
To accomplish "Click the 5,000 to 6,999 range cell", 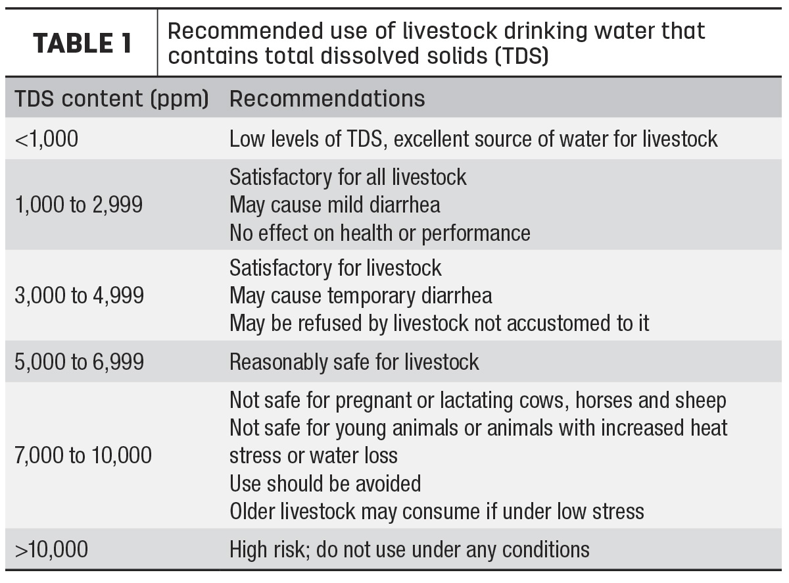I will coord(79,361).
